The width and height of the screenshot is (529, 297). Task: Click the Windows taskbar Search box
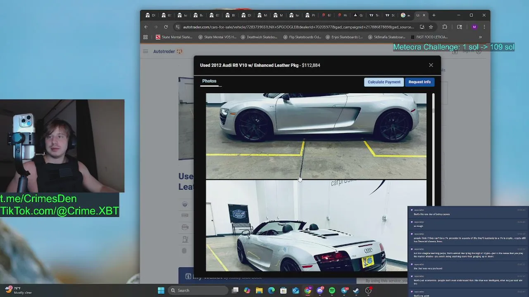tap(199, 290)
